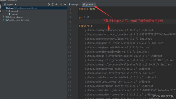Click the Expand All icon in Project toolbar

[x=53, y=5]
